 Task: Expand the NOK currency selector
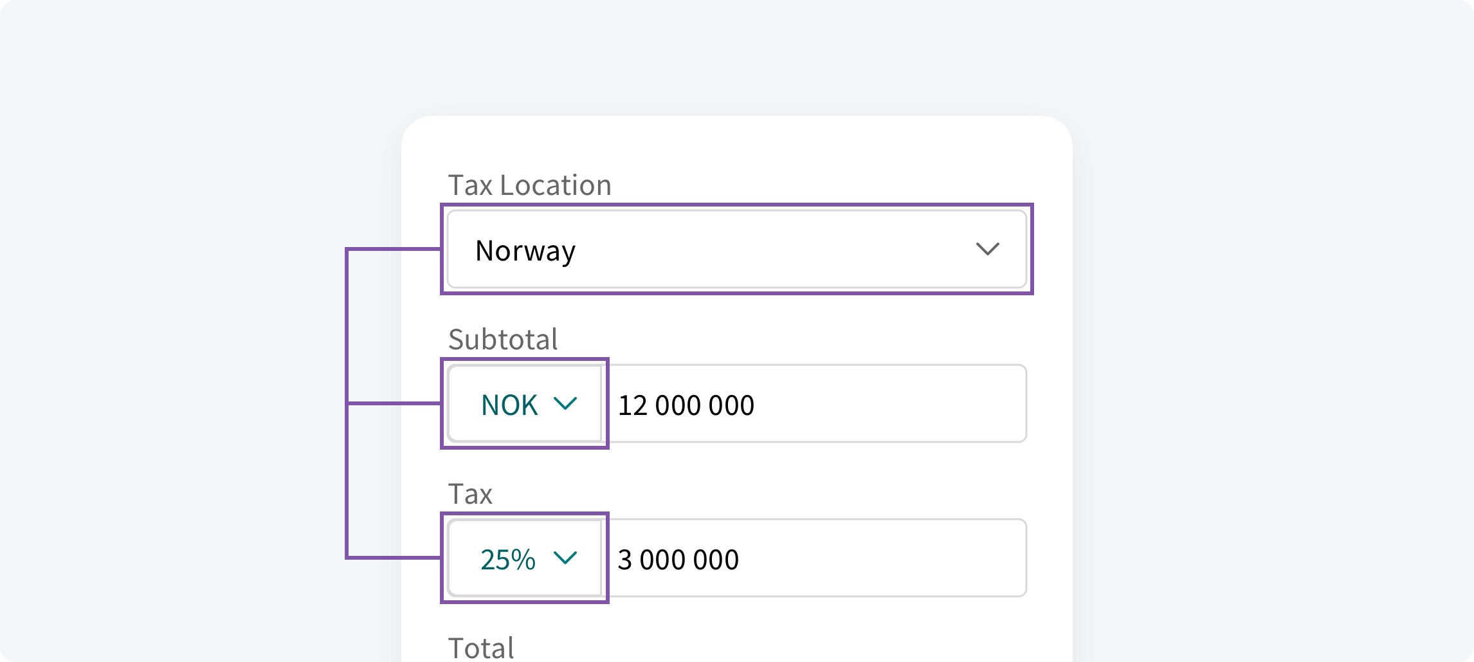pyautogui.click(x=525, y=403)
